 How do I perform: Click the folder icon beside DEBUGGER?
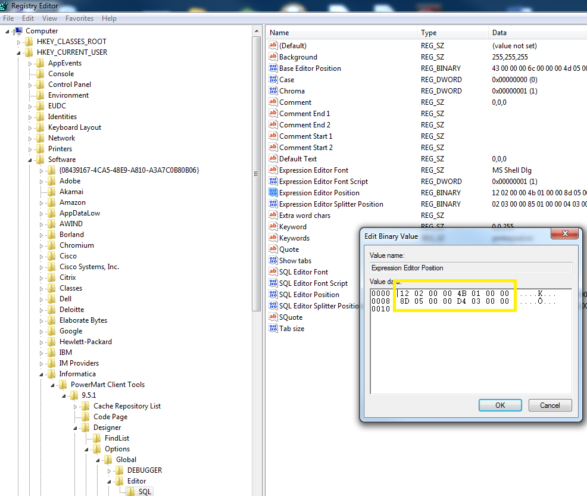[118, 470]
